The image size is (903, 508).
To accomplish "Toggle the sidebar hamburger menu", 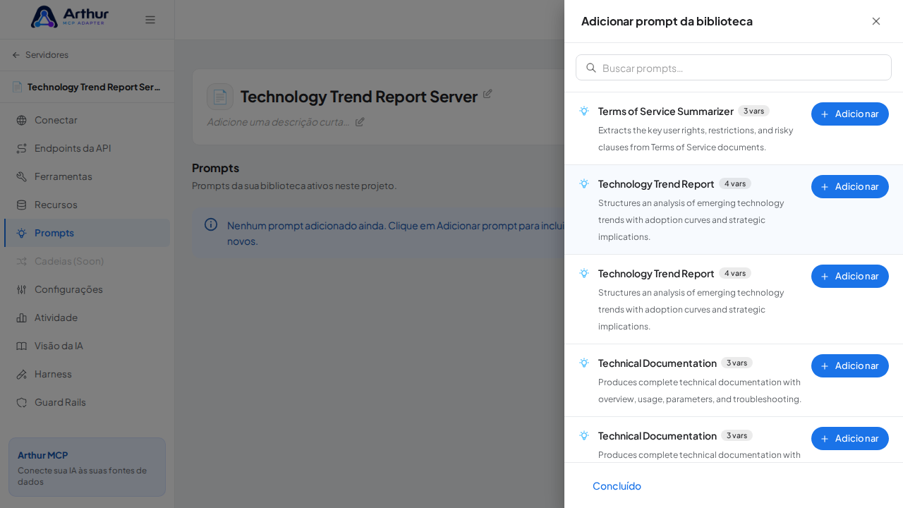I will click(150, 20).
